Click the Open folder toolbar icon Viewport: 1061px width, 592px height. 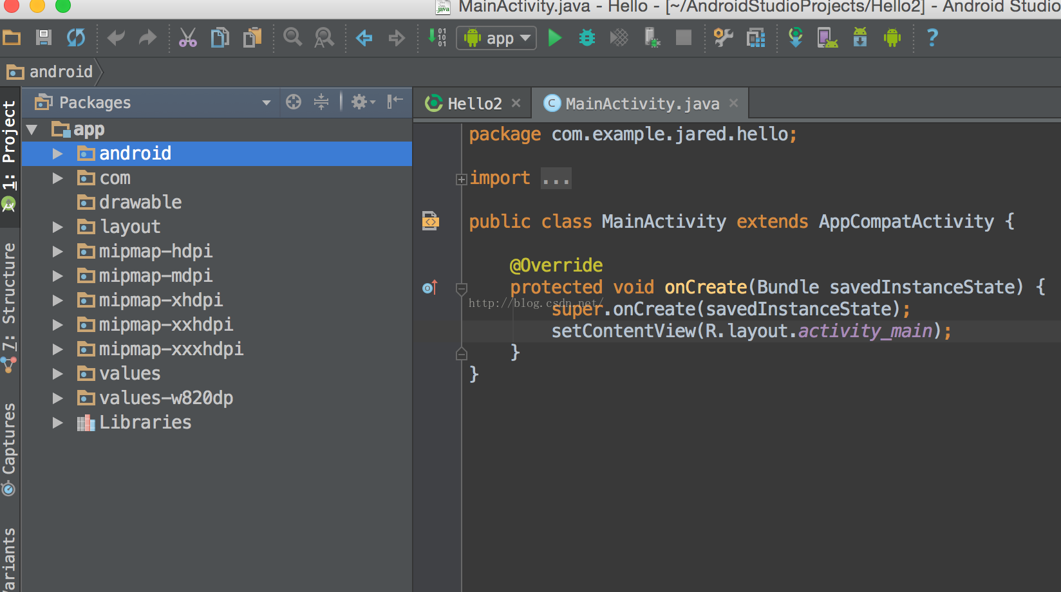point(12,38)
